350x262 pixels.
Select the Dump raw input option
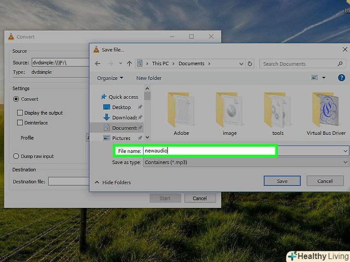(16, 156)
